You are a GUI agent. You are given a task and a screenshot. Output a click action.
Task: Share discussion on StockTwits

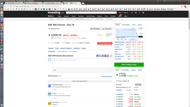click(x=105, y=56)
